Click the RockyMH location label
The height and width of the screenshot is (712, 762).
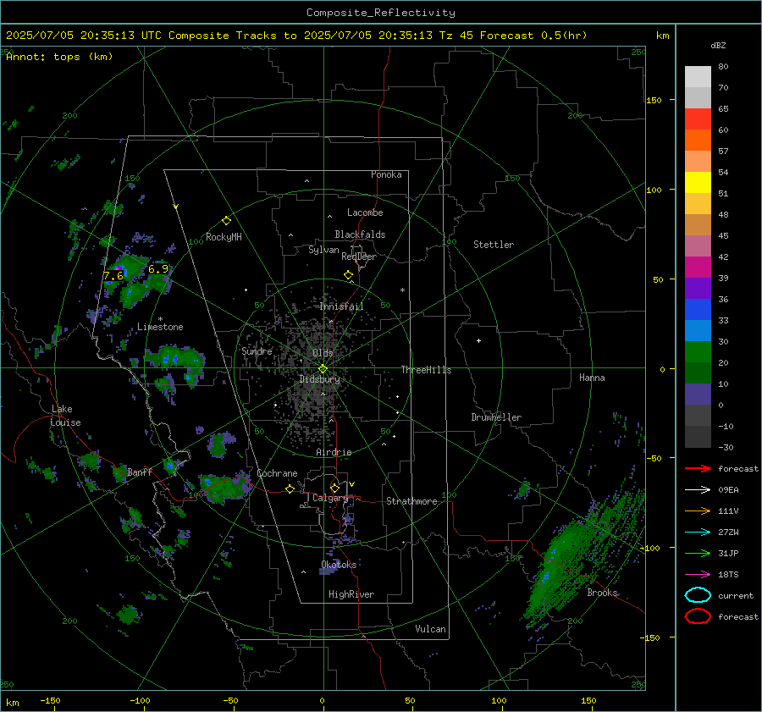point(224,237)
